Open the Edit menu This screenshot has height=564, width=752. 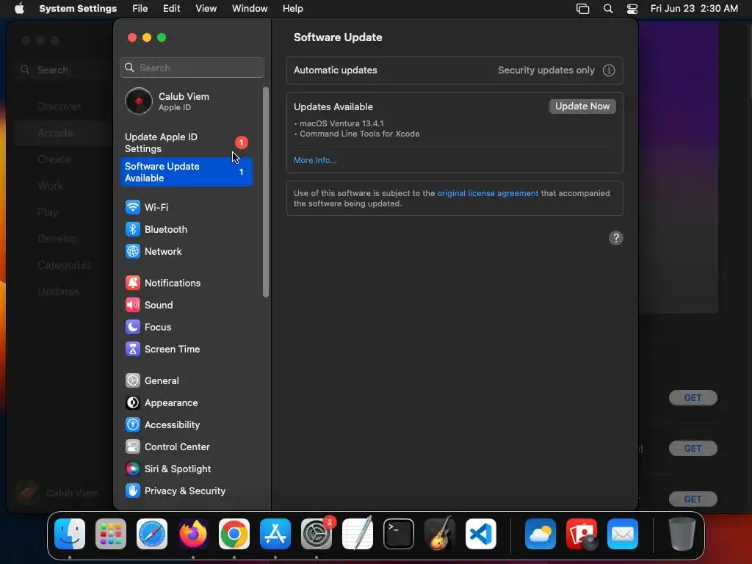click(171, 9)
